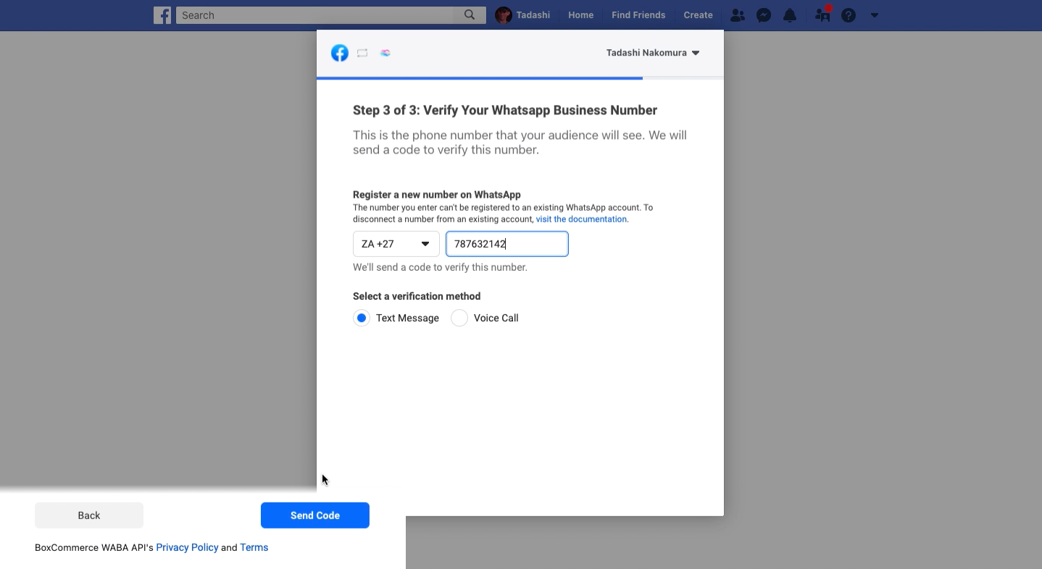Click the Facebook search field
Screen dimensions: 1042x569
click(316, 15)
